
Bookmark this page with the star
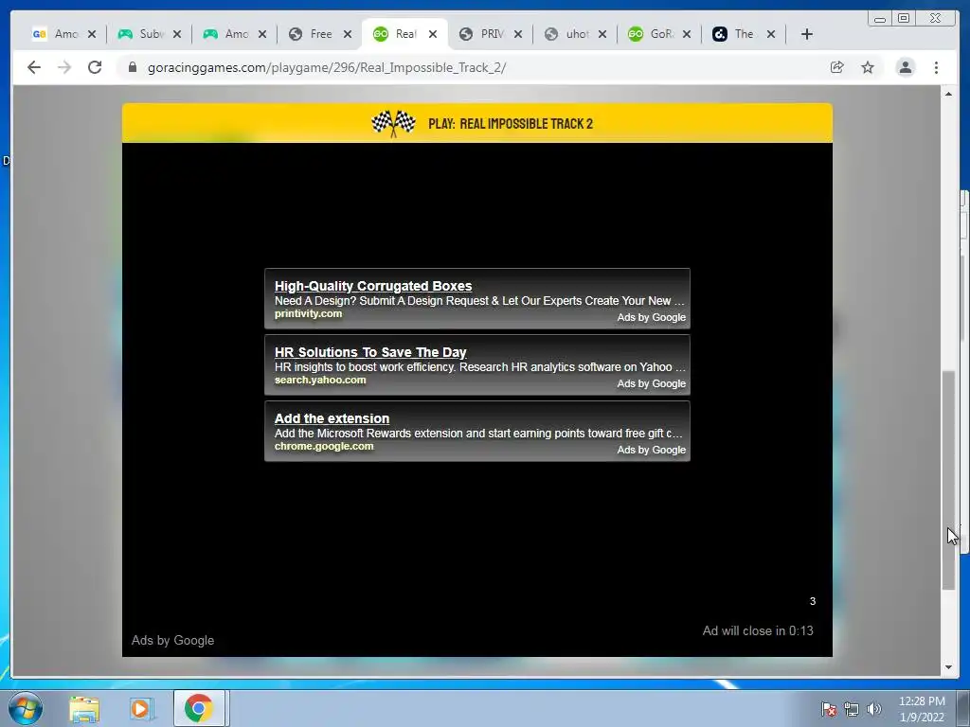pyautogui.click(x=868, y=67)
